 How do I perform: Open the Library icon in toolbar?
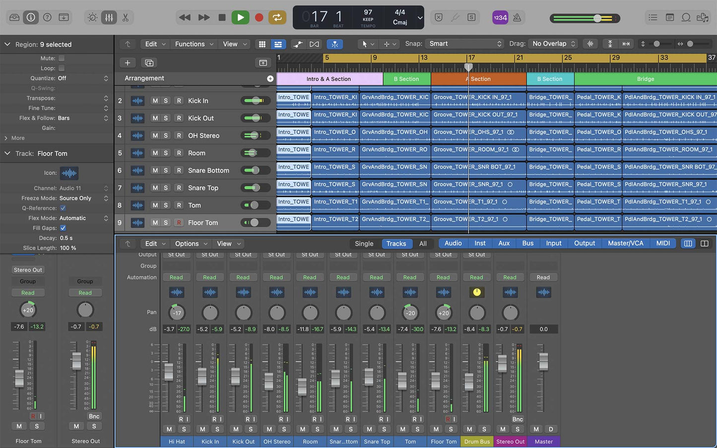(x=14, y=17)
